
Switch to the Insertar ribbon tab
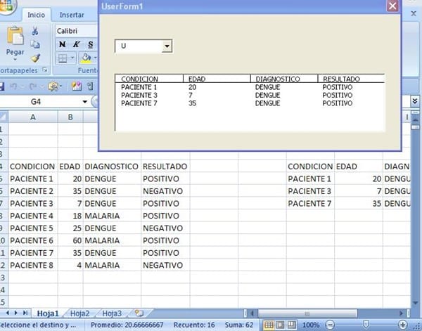pyautogui.click(x=72, y=15)
